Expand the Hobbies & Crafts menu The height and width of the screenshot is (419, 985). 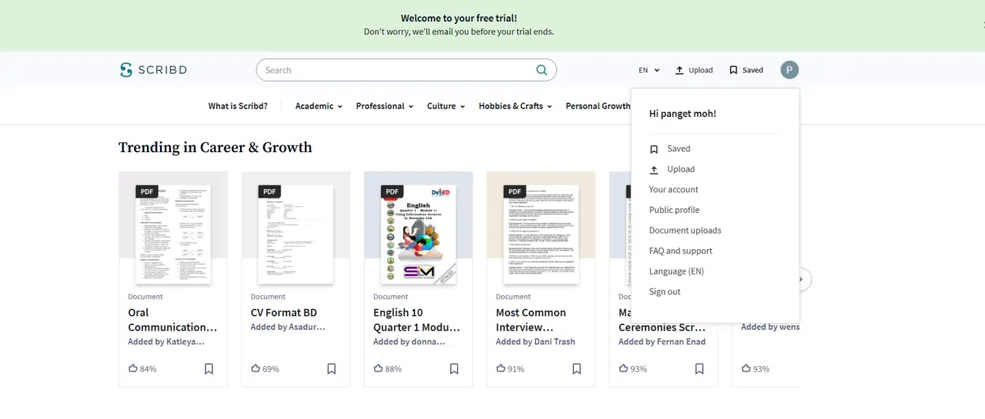pos(515,106)
